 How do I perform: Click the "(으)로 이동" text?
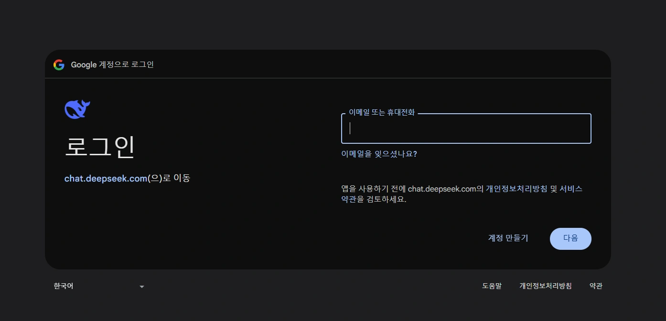click(x=169, y=179)
